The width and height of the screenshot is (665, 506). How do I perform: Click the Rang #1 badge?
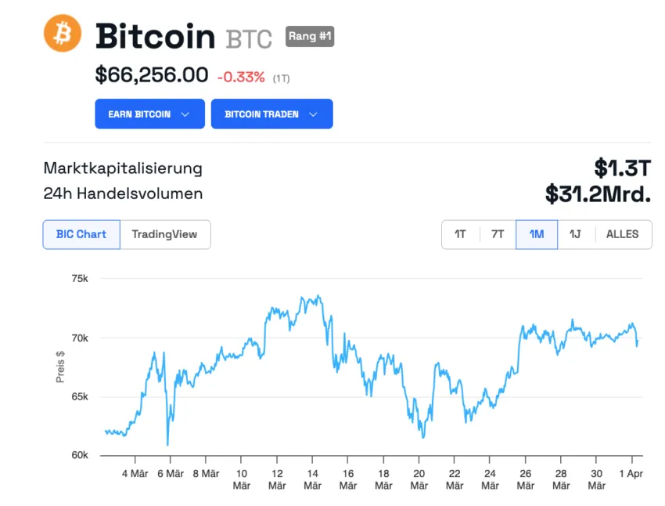pyautogui.click(x=310, y=36)
